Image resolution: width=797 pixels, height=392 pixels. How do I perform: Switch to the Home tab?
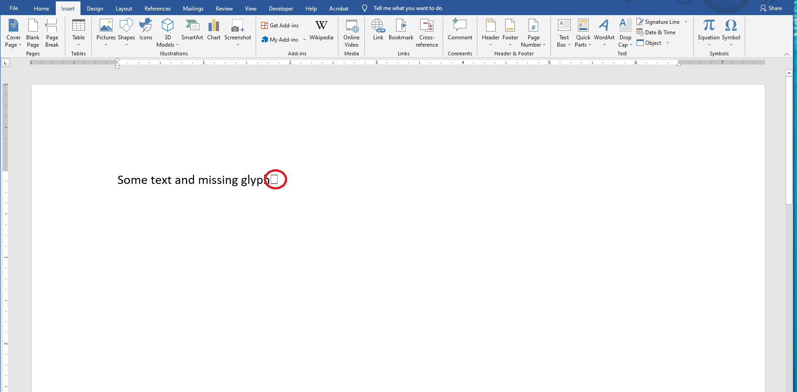(x=41, y=8)
